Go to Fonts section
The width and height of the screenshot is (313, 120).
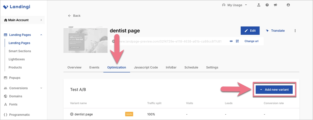pos(13,104)
